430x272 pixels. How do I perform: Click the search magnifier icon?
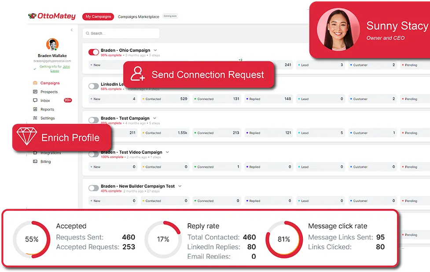[x=88, y=33]
